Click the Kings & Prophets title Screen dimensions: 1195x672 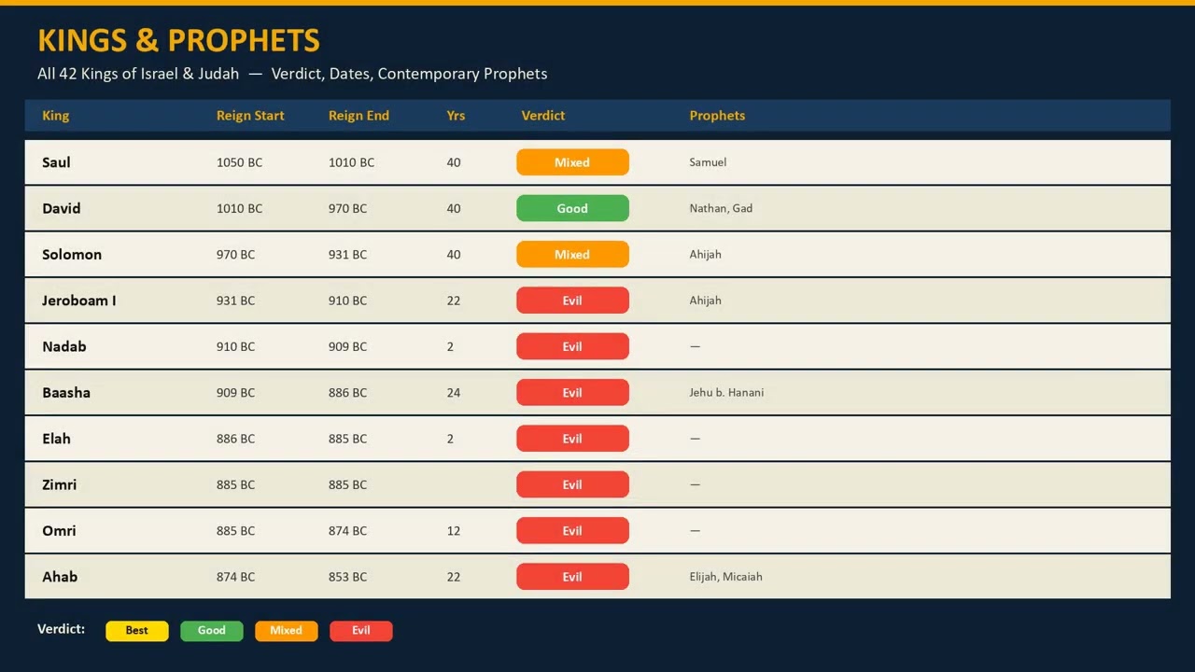point(178,40)
